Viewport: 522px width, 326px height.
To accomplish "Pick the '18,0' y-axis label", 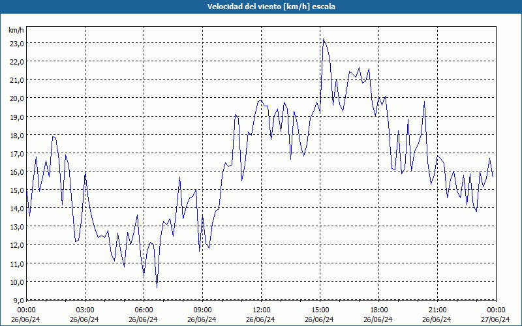I will [x=17, y=136].
